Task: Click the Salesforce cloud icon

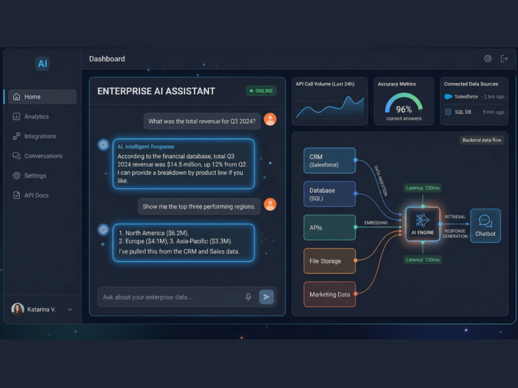Action: click(448, 97)
